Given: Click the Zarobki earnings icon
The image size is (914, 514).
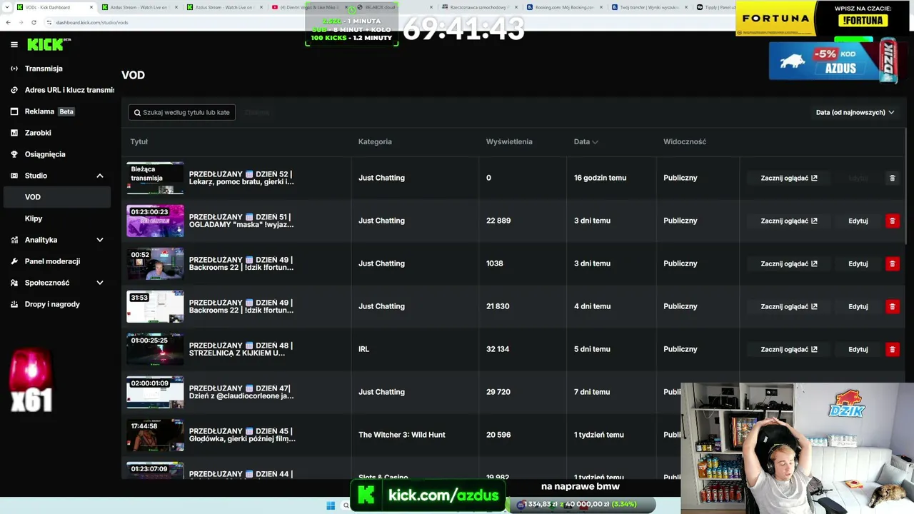Looking at the screenshot, I should 14,133.
